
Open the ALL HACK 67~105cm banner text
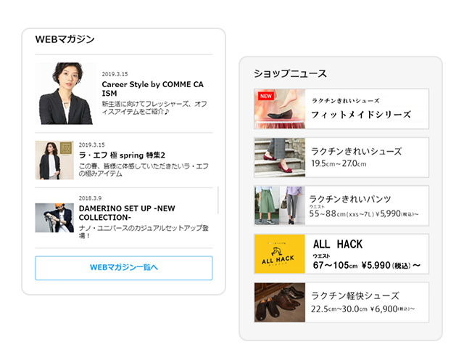366,254
